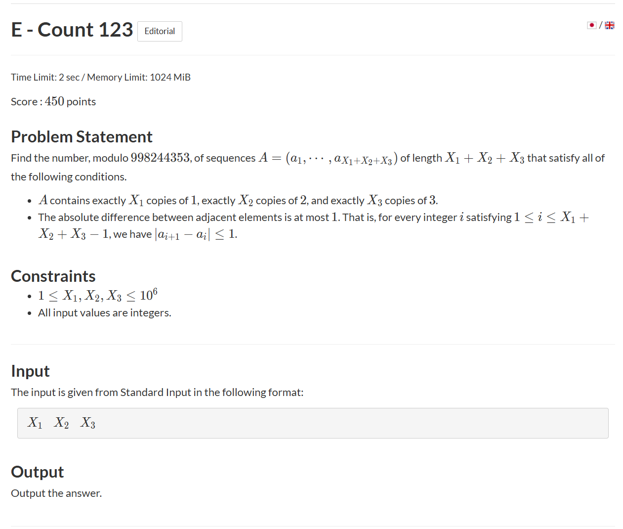Screen dimensions: 623x529
Task: Select the Constraints heading
Action: (53, 276)
